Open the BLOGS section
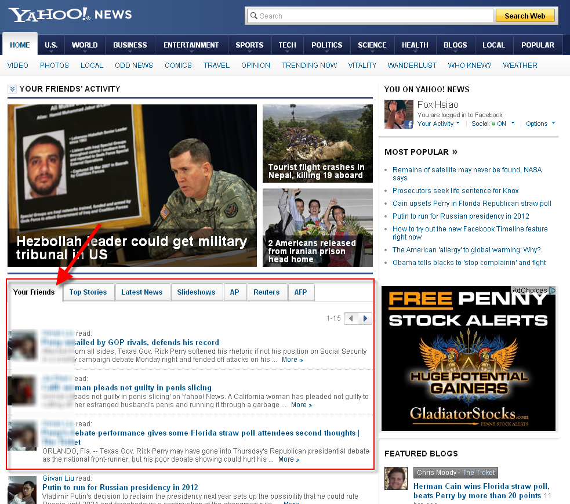The width and height of the screenshot is (570, 504). 455,45
